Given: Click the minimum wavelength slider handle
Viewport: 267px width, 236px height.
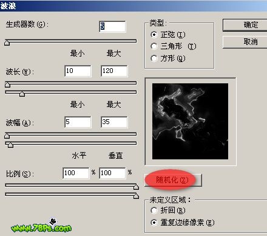Looking at the screenshot, I should coord(8,85).
